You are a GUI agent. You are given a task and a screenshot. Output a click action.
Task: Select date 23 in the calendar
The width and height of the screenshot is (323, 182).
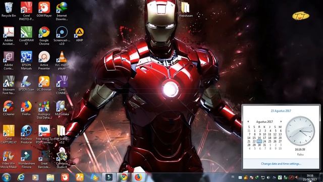259,142
